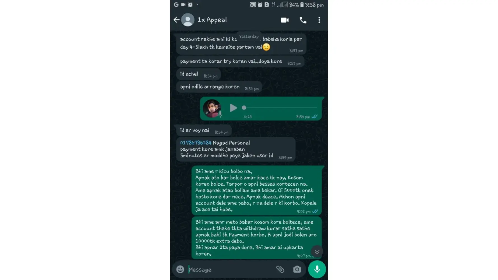
Task: Attach a file using the paperclip icon
Action: coord(280,269)
